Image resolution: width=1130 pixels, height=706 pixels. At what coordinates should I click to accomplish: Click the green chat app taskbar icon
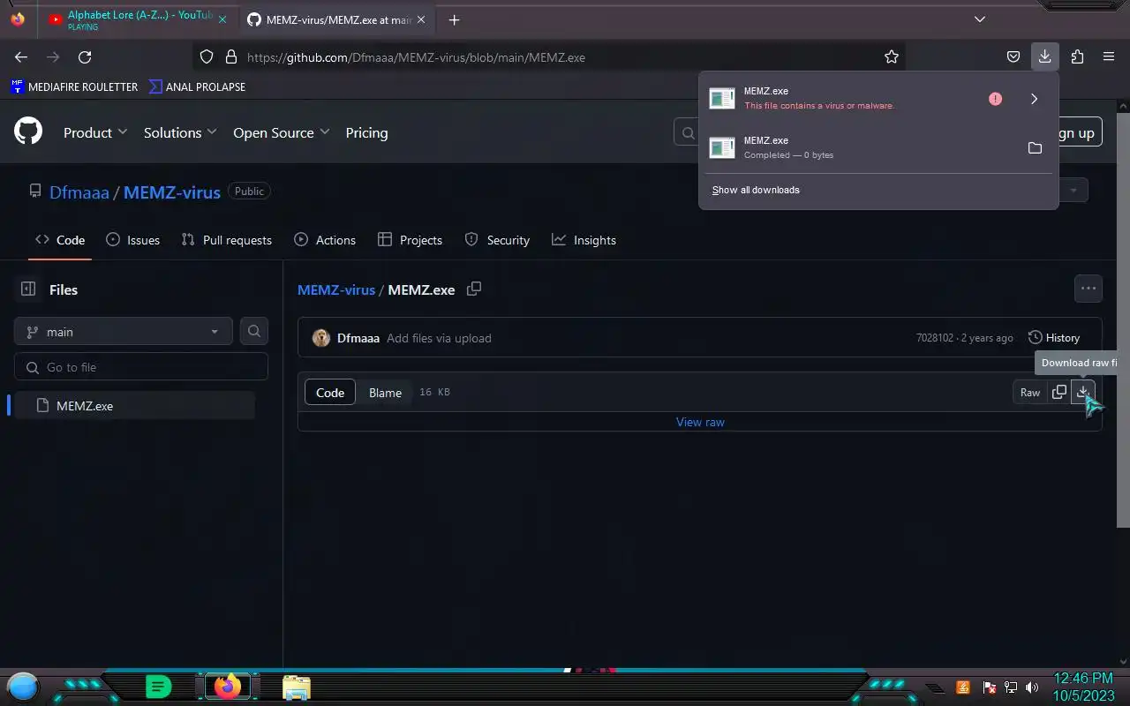coord(158,687)
